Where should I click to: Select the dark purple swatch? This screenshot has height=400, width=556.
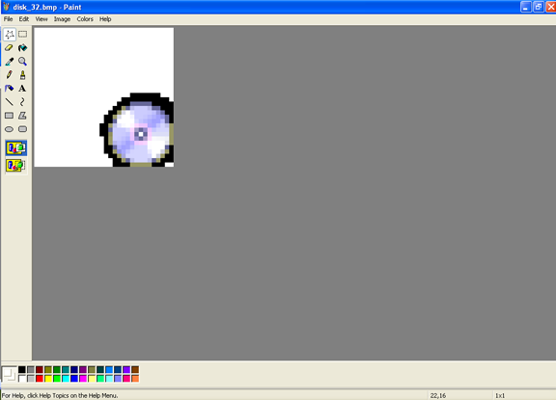click(x=83, y=370)
